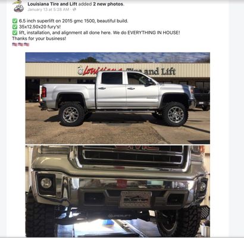The width and height of the screenshot is (244, 238).
Task: Open the side-view silver GMC truck photo
Action: point(118,98)
